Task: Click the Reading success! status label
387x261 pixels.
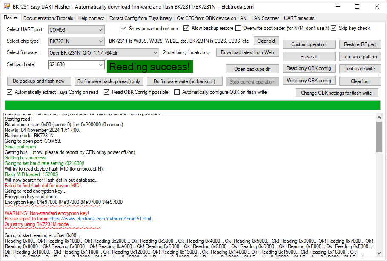Action: (x=150, y=67)
